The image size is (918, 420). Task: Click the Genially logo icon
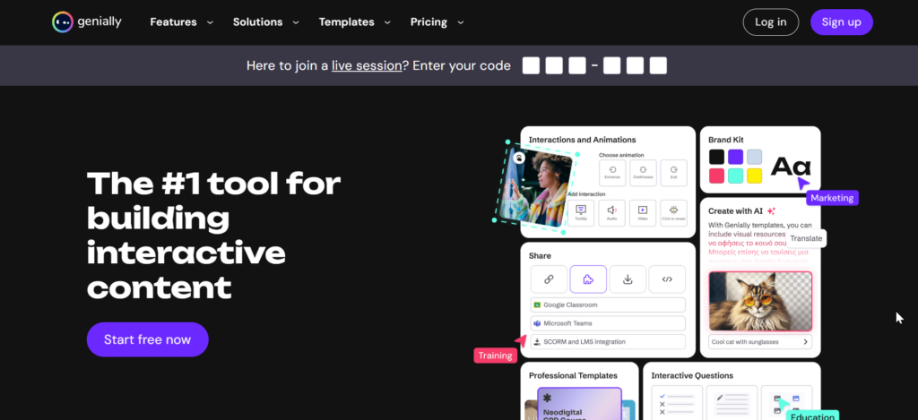tap(62, 21)
